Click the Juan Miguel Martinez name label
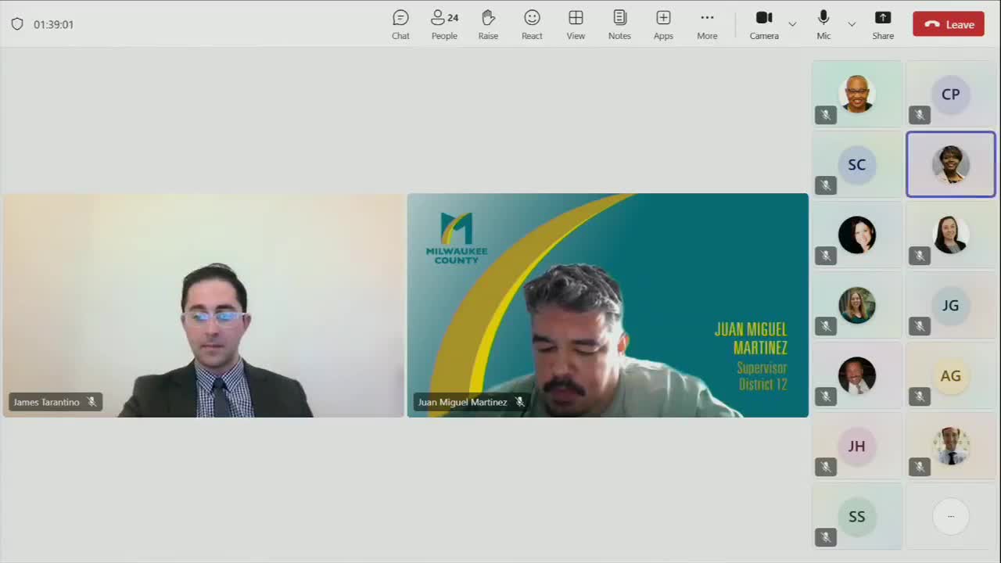 point(462,402)
